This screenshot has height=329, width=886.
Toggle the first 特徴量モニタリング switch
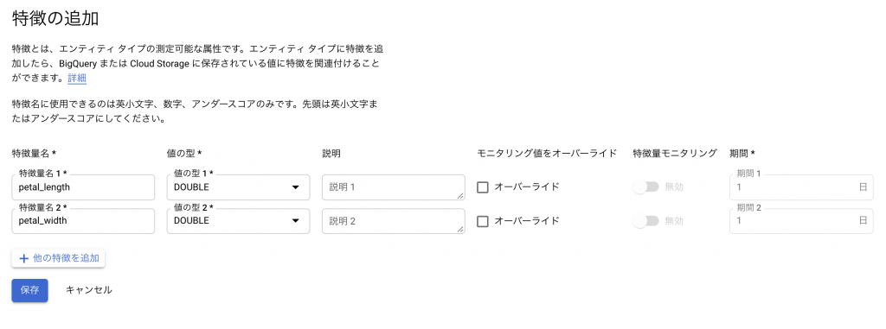645,187
